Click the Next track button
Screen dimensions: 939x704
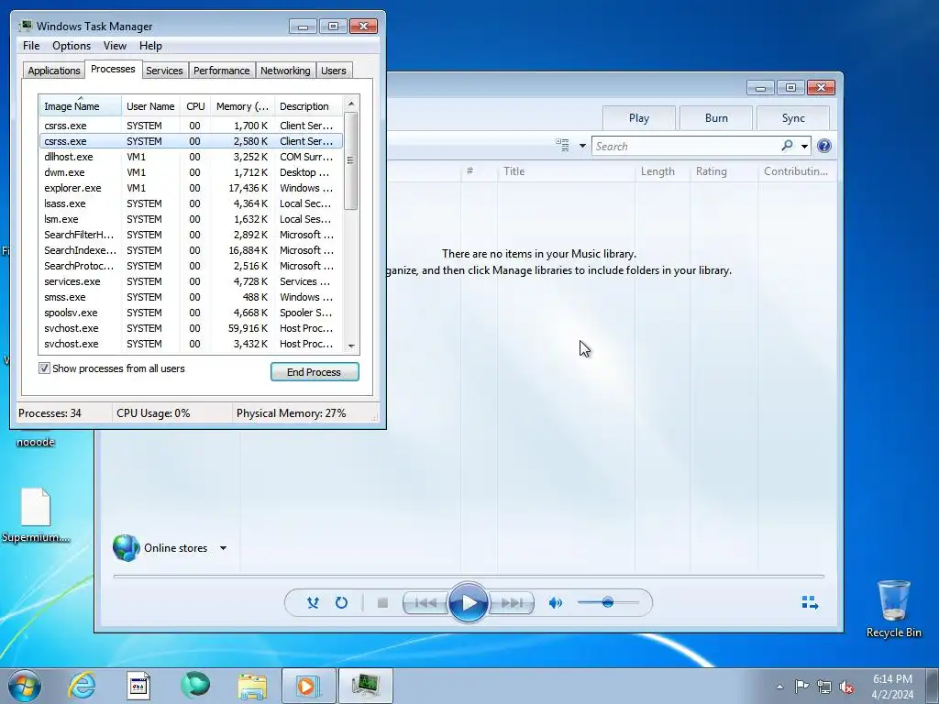pyautogui.click(x=512, y=603)
